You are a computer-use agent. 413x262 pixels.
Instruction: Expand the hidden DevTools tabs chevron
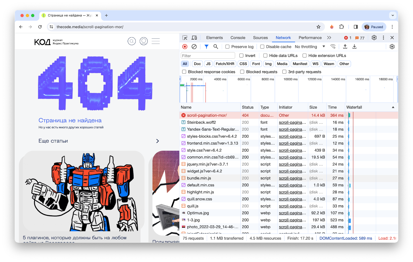(329, 38)
